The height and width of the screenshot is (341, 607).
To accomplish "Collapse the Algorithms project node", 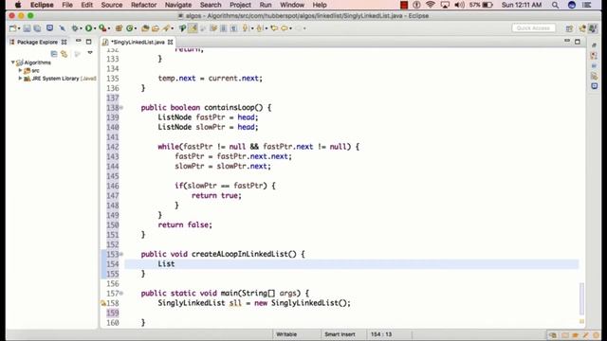I will pos(12,63).
